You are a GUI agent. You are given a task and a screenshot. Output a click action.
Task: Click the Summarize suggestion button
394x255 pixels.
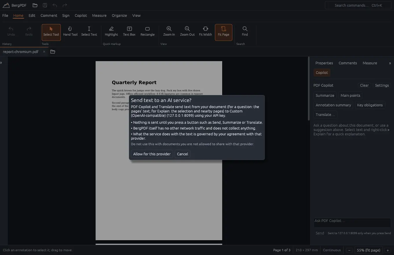tap(325, 95)
